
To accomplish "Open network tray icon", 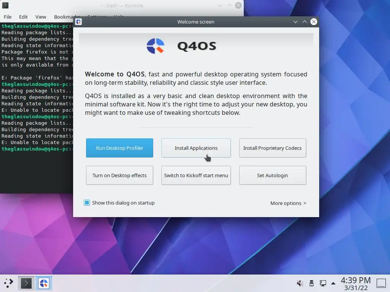I will 323,283.
